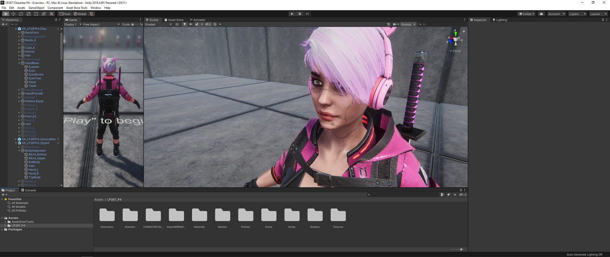The image size is (610, 257).
Task: Open the Layers dropdown
Action: pyautogui.click(x=577, y=14)
